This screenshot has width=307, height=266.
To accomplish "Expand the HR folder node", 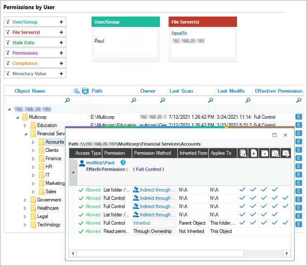I will click(34, 167).
